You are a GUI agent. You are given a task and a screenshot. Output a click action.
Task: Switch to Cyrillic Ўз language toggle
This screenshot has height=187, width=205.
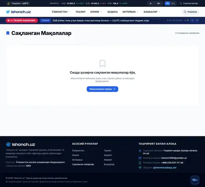167,3
